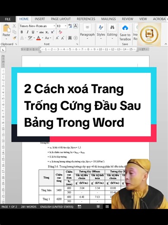Switch to the INSERT tab
The image size is (168, 225).
(x=40, y=19)
